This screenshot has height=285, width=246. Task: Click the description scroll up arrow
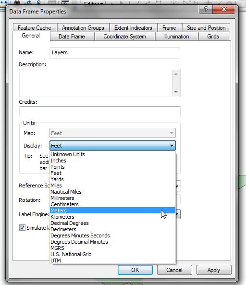(176, 74)
